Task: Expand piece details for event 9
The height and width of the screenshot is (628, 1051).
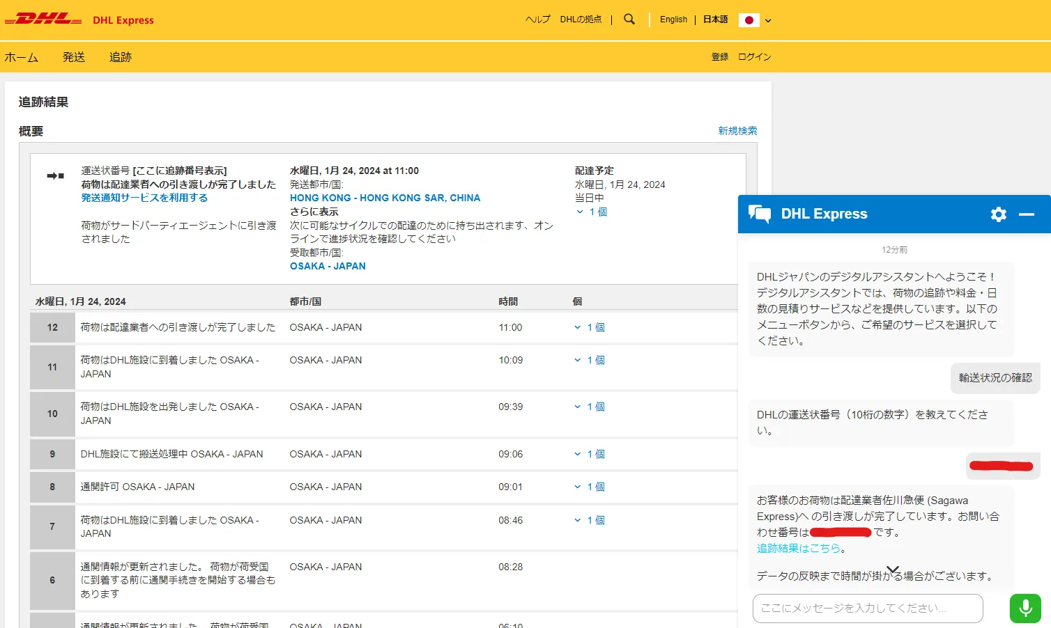Action: tap(590, 454)
